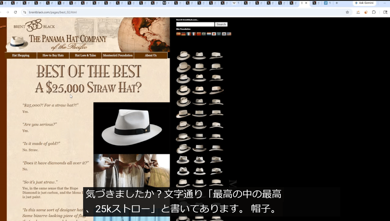Viewport: 390px width, 221px height.
Task: Click the small hat image in banner
Action: click(x=17, y=43)
